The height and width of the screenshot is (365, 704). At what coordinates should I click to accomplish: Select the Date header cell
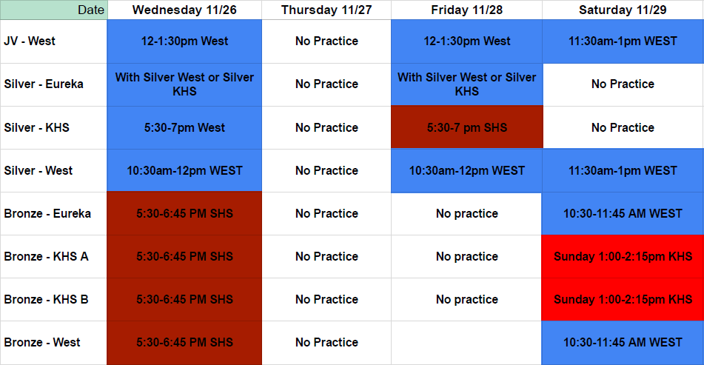pyautogui.click(x=53, y=10)
